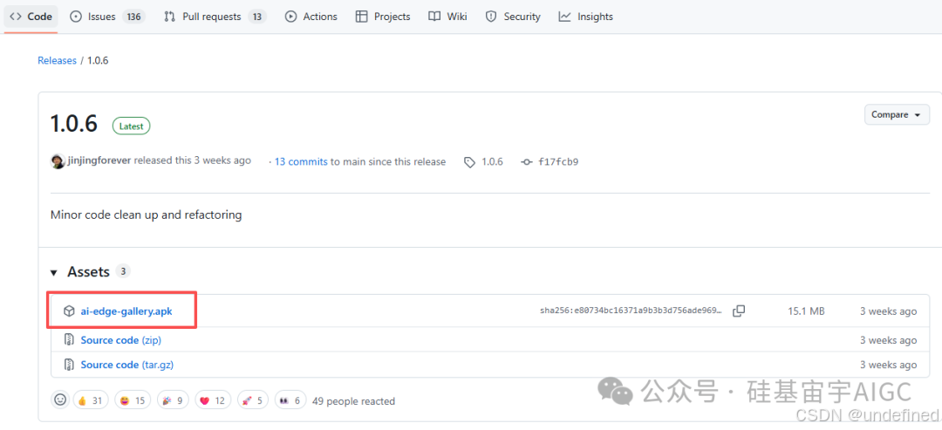Switch to the Issues tab
Screen dimensions: 942x430
click(107, 17)
